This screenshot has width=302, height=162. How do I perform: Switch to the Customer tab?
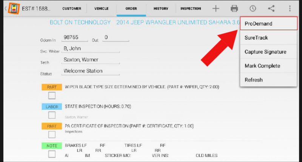point(72,8)
